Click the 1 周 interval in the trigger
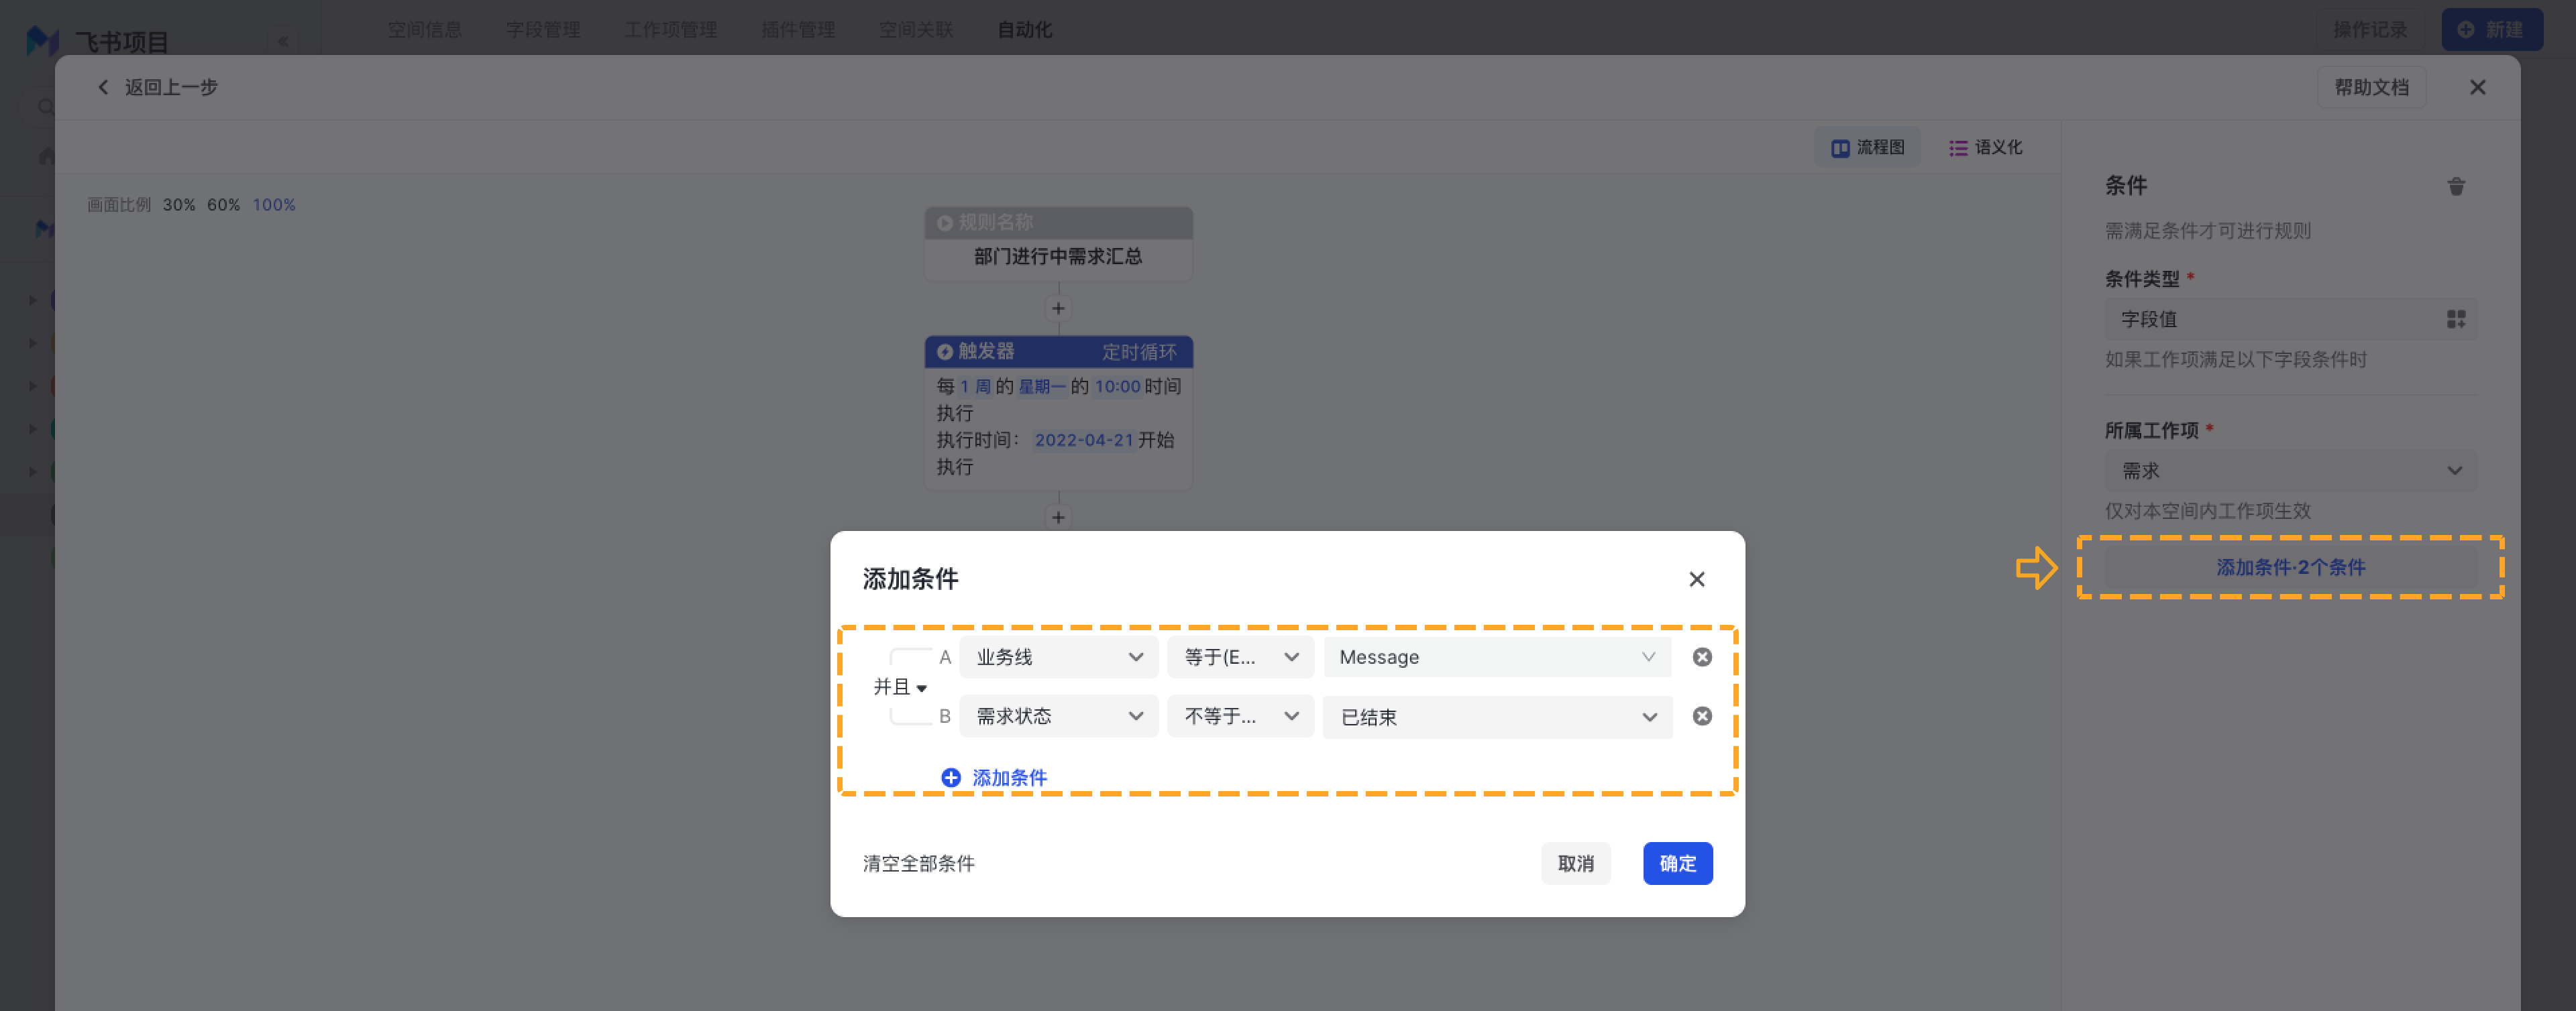The height and width of the screenshot is (1011, 2576). coord(975,387)
